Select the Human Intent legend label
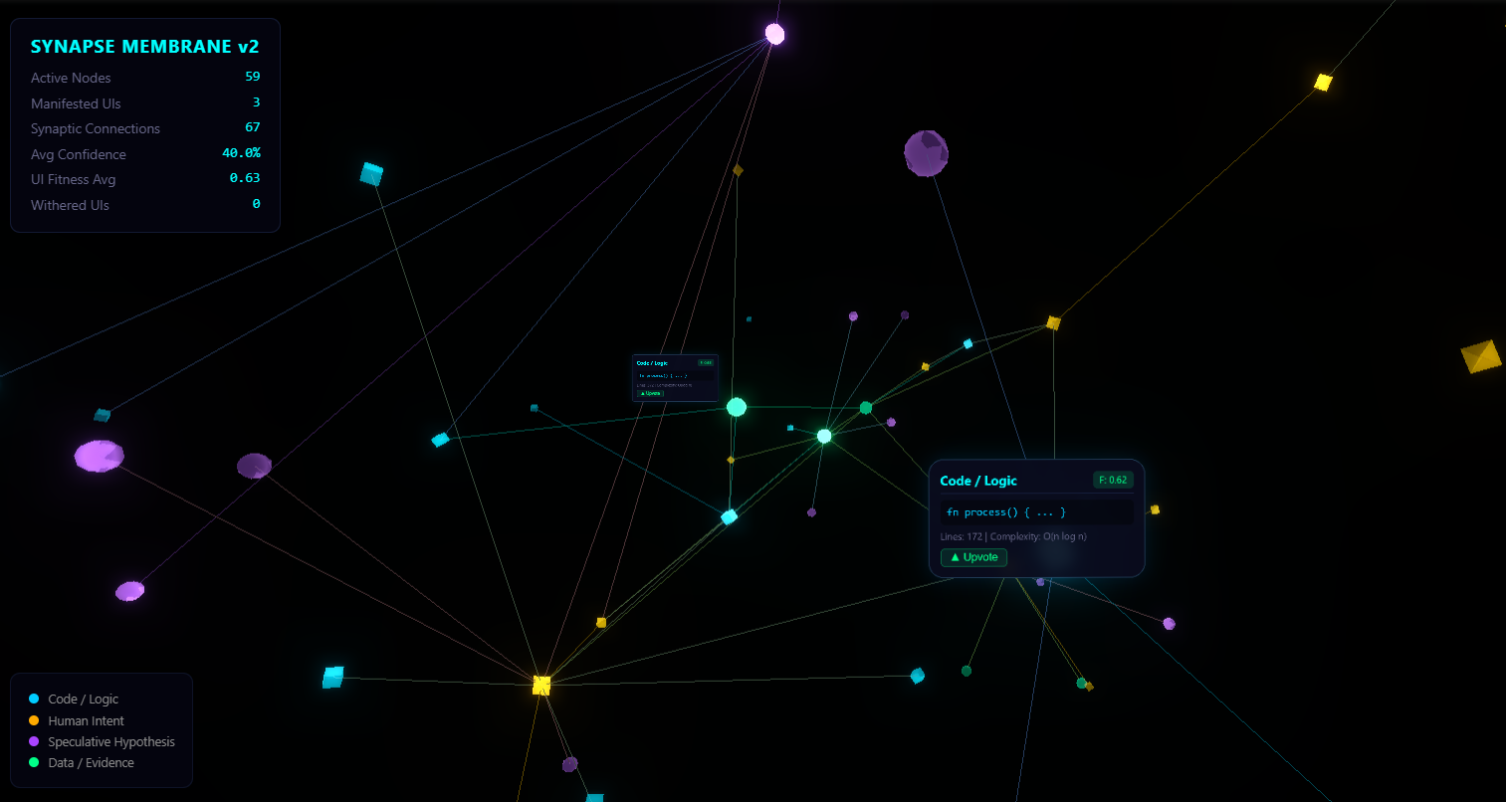Viewport: 1506px width, 802px height. 87,720
